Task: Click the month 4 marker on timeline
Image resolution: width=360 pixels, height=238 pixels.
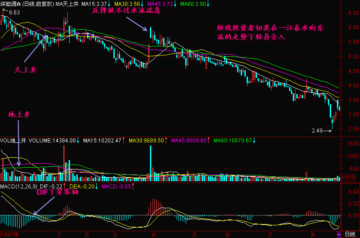Action: 154,234
